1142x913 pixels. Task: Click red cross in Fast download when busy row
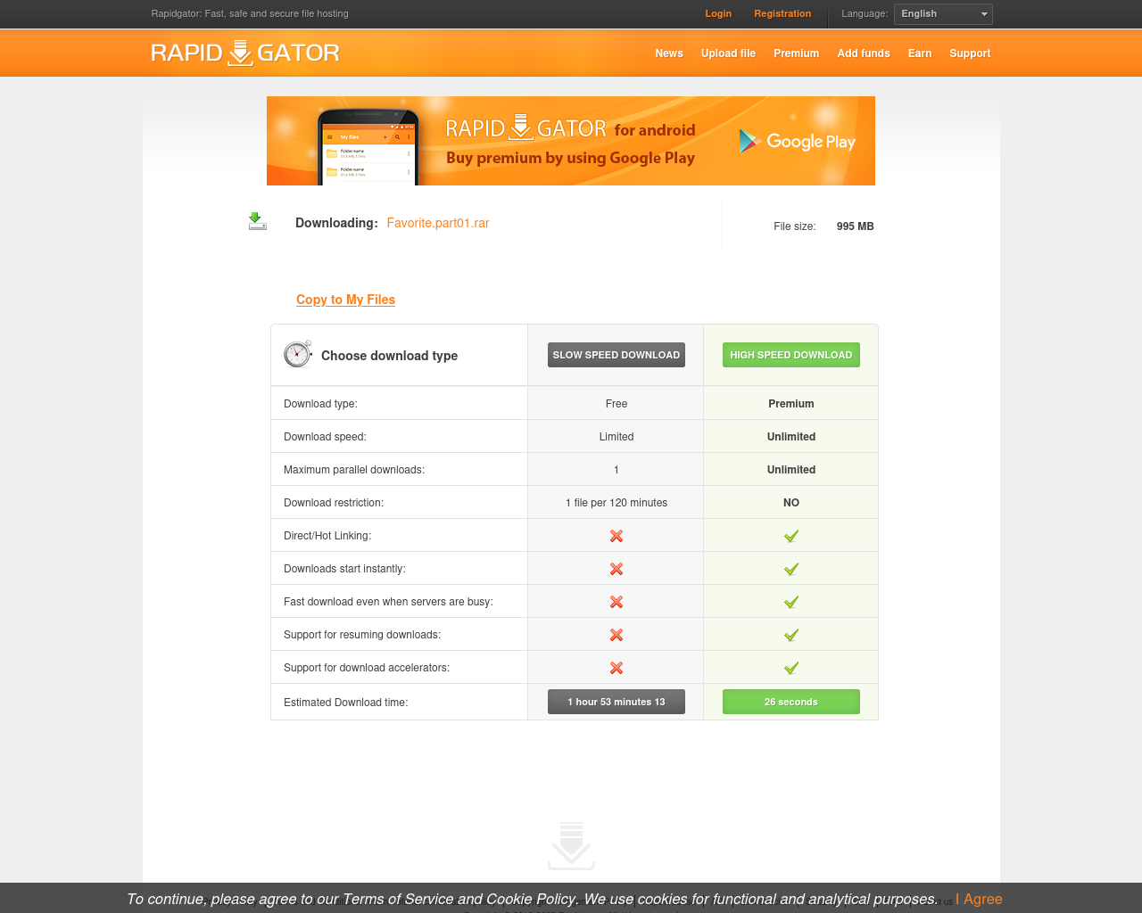coord(617,602)
